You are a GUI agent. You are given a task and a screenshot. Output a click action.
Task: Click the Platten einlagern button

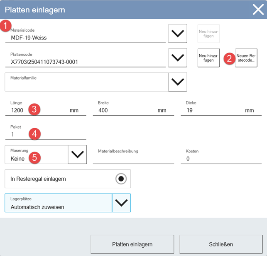coord(132,244)
